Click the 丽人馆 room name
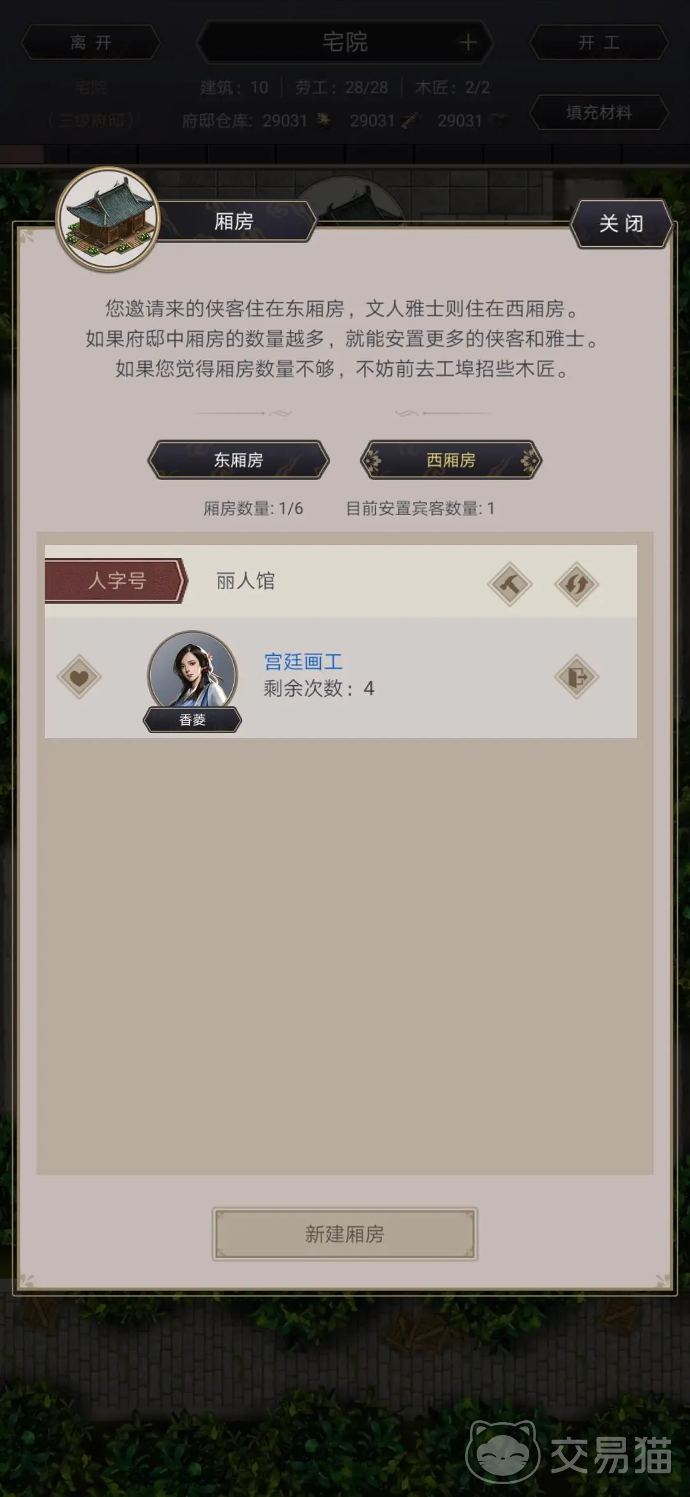Image resolution: width=690 pixels, height=1497 pixels. pyautogui.click(x=245, y=581)
